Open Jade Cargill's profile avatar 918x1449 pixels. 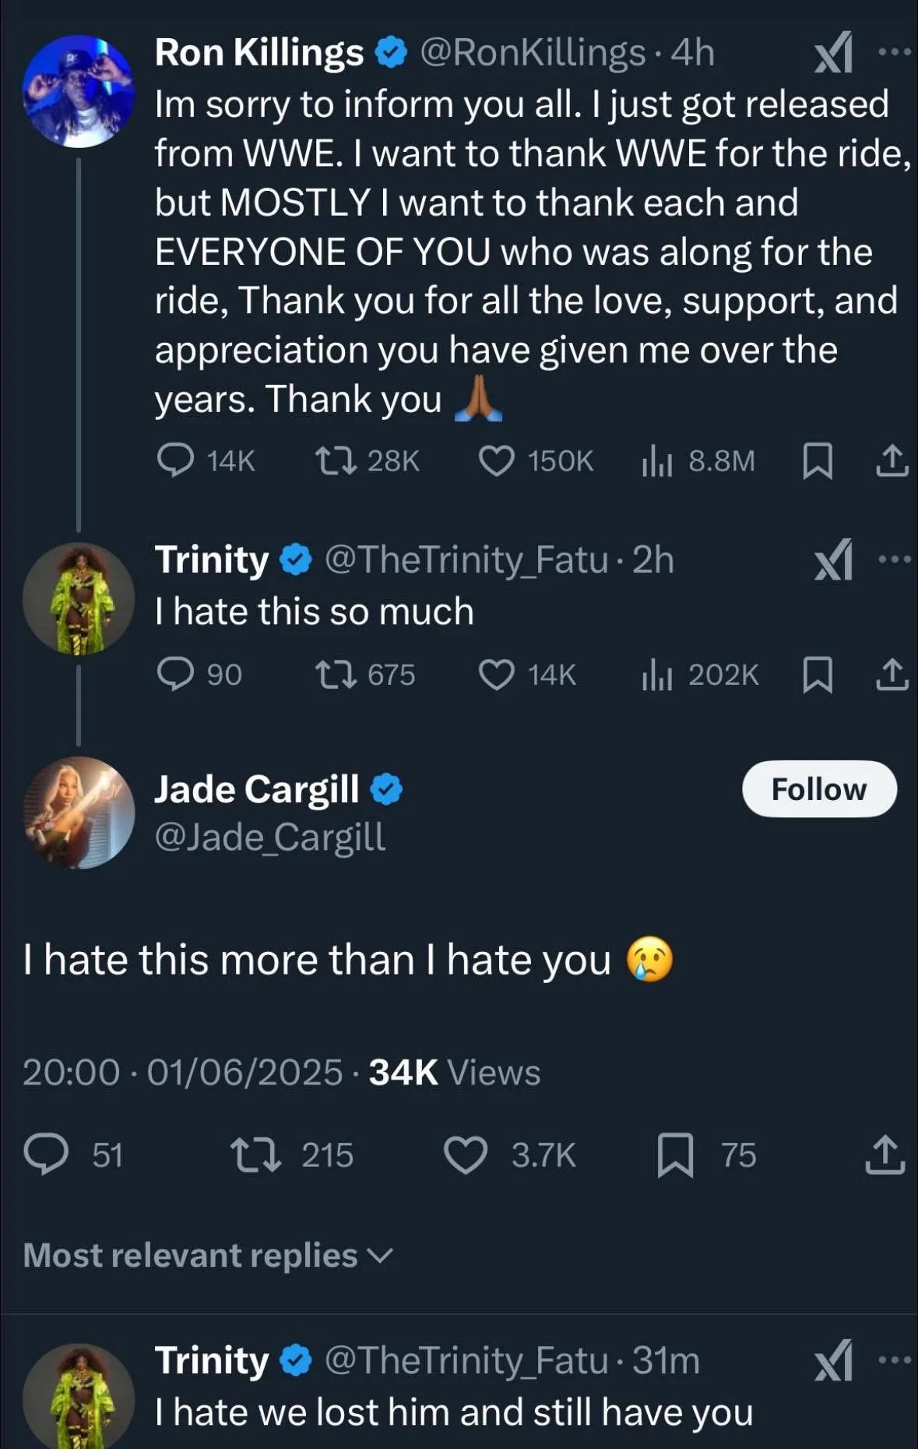tap(78, 813)
